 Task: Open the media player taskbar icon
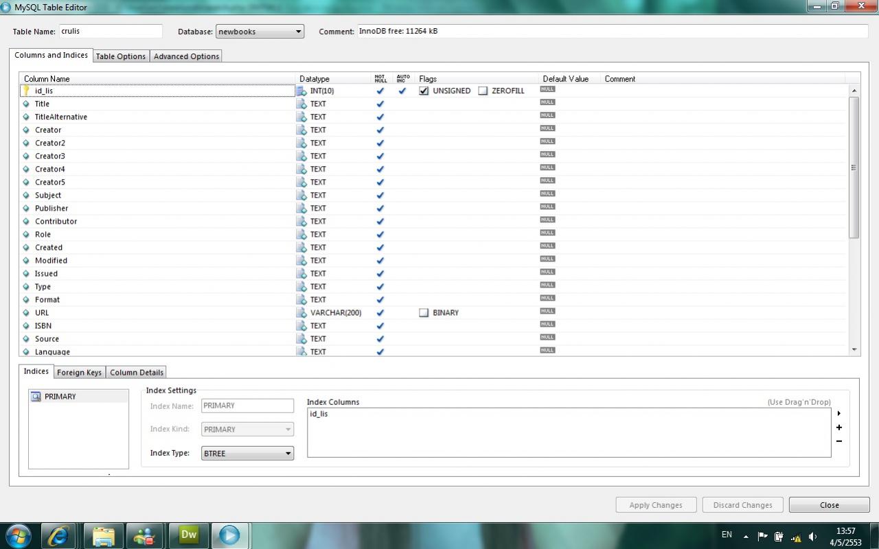[x=229, y=535]
